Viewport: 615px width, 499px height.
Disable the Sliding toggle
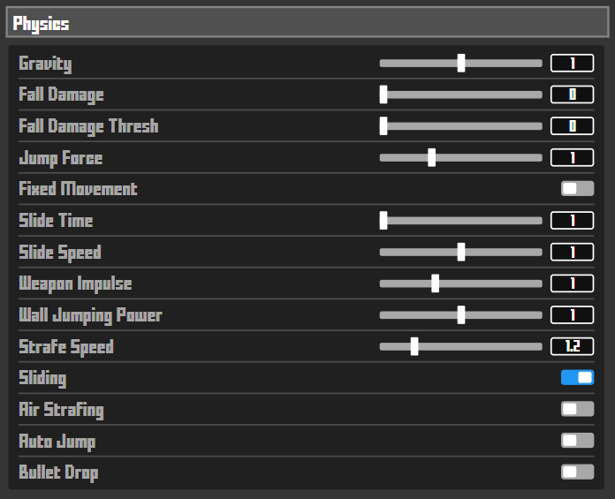tap(577, 378)
